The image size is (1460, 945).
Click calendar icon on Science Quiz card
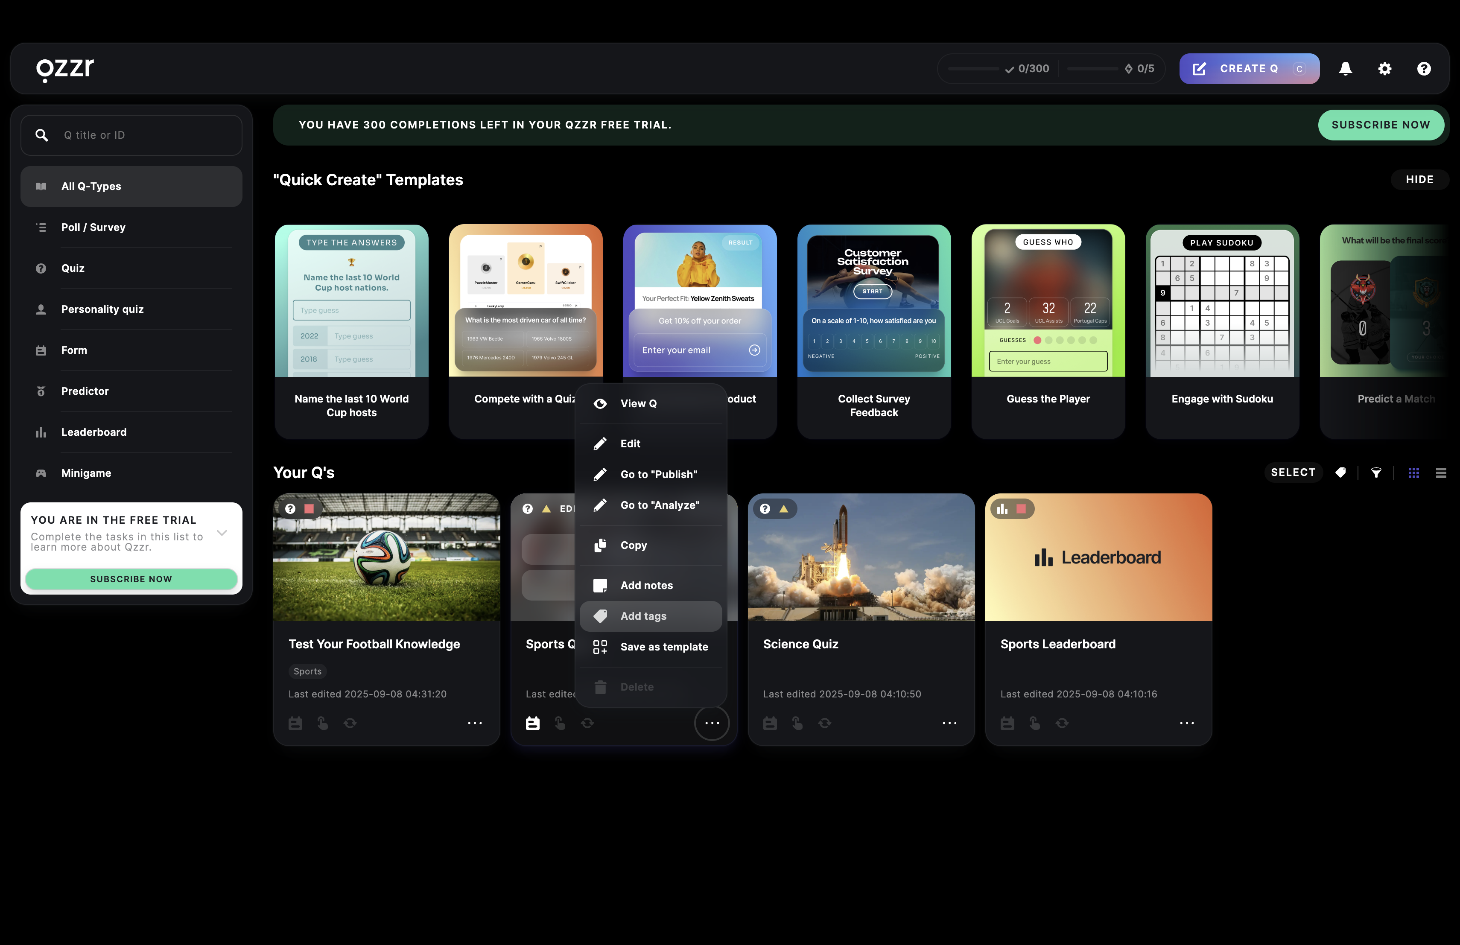(x=770, y=723)
